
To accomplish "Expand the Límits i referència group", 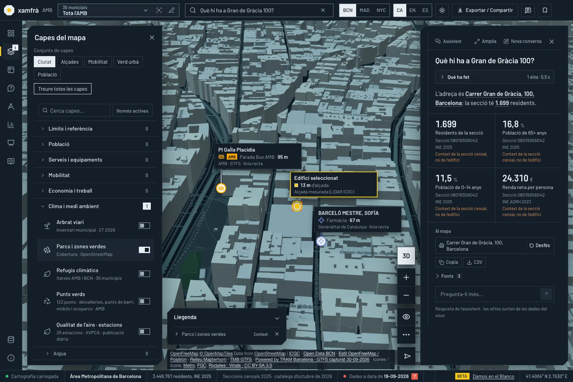I will tap(95, 129).
